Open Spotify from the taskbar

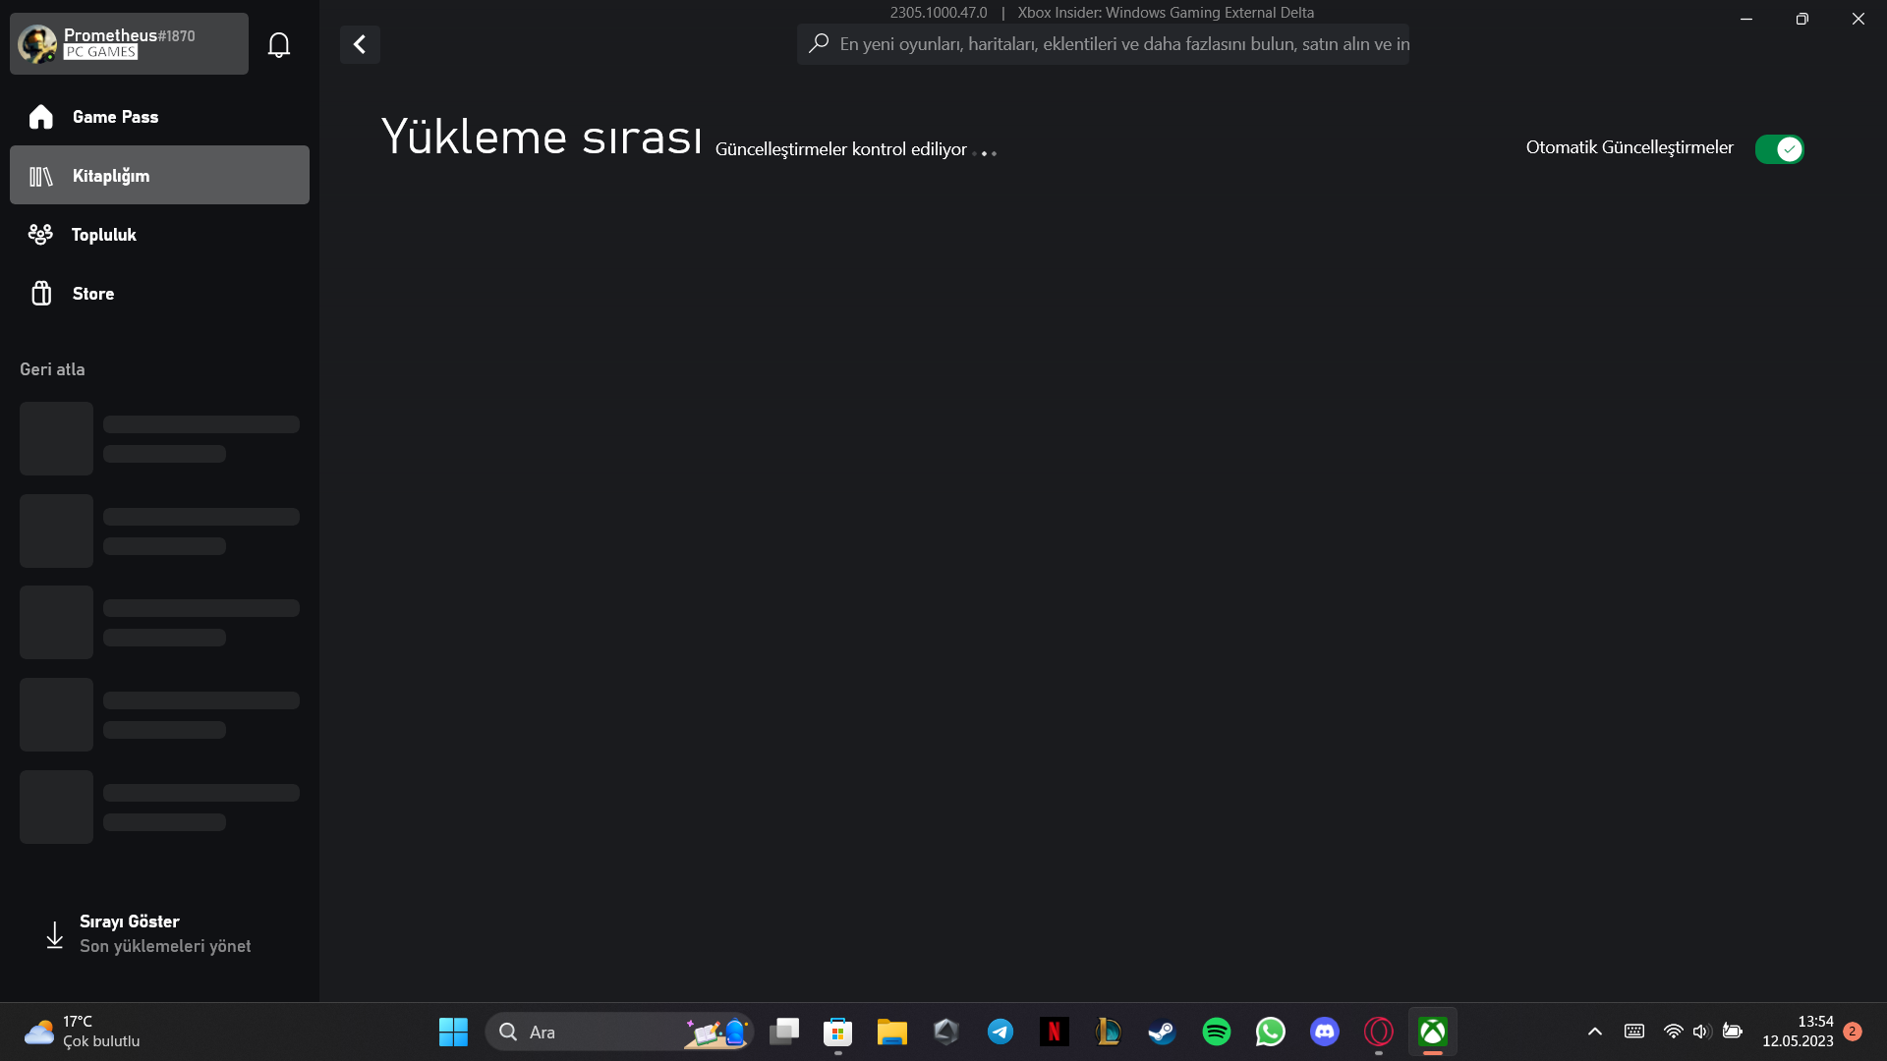pos(1216,1032)
